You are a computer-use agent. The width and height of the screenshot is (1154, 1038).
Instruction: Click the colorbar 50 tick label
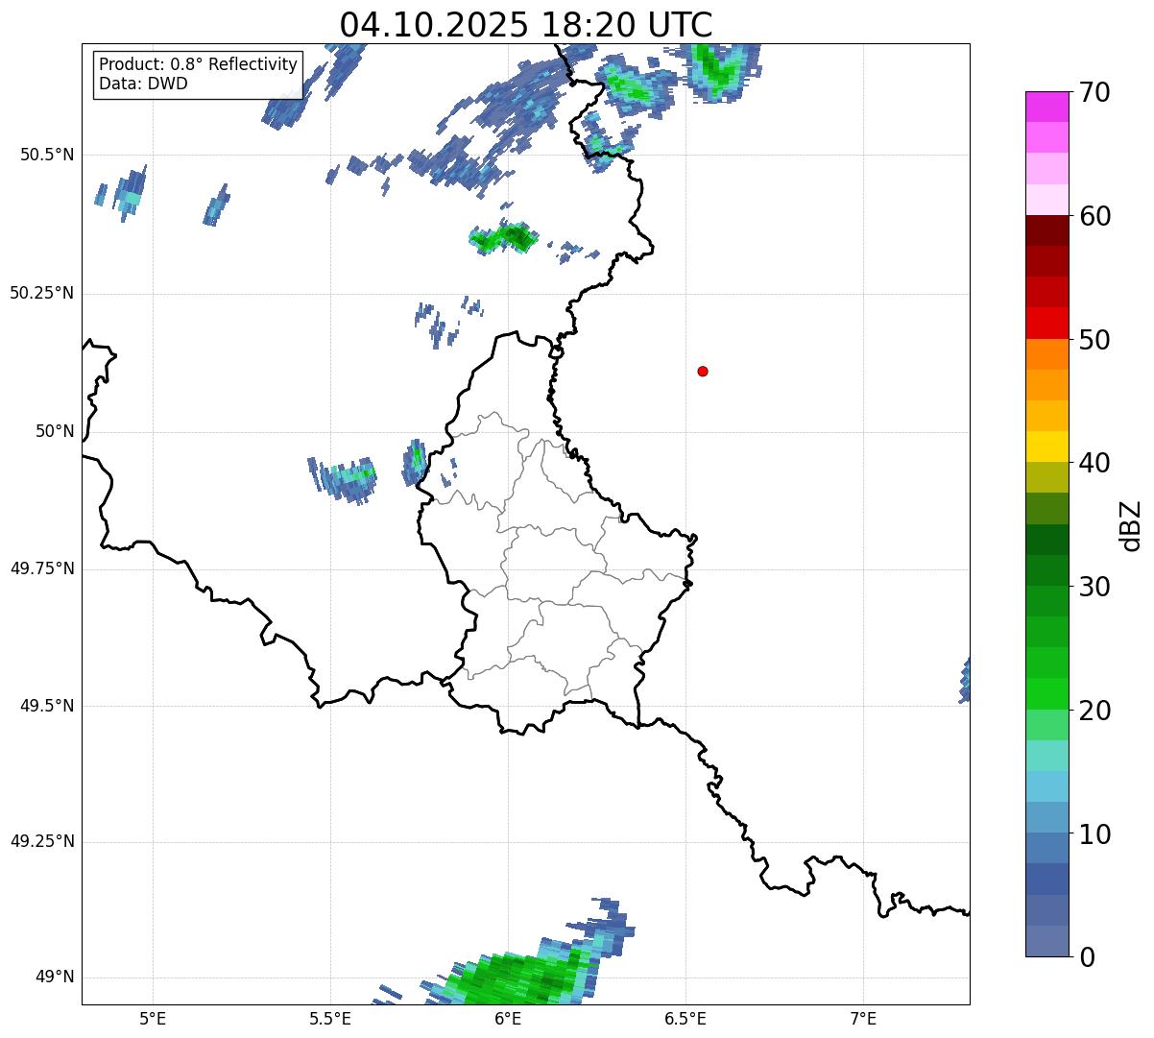point(1094,340)
